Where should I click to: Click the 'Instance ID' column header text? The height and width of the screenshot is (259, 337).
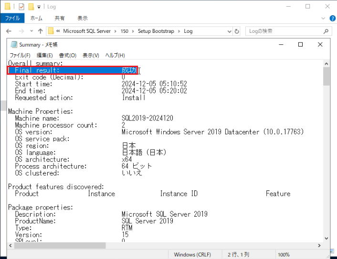179,194
